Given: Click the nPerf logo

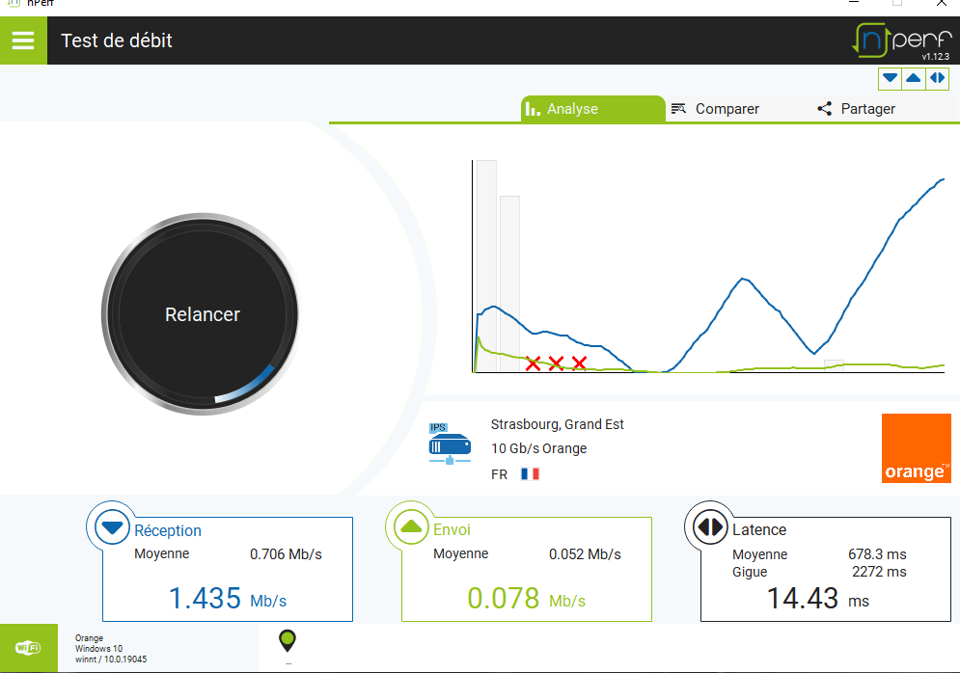Looking at the screenshot, I should point(902,40).
